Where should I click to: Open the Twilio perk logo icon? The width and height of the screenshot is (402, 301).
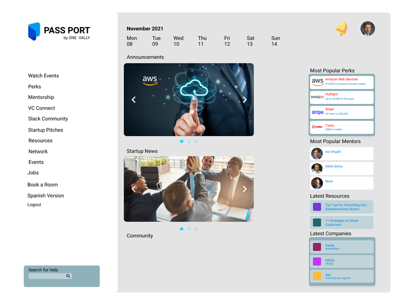[316, 127]
